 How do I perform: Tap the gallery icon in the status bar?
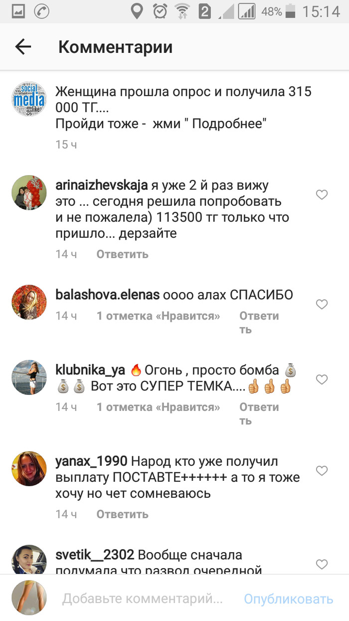click(x=18, y=11)
